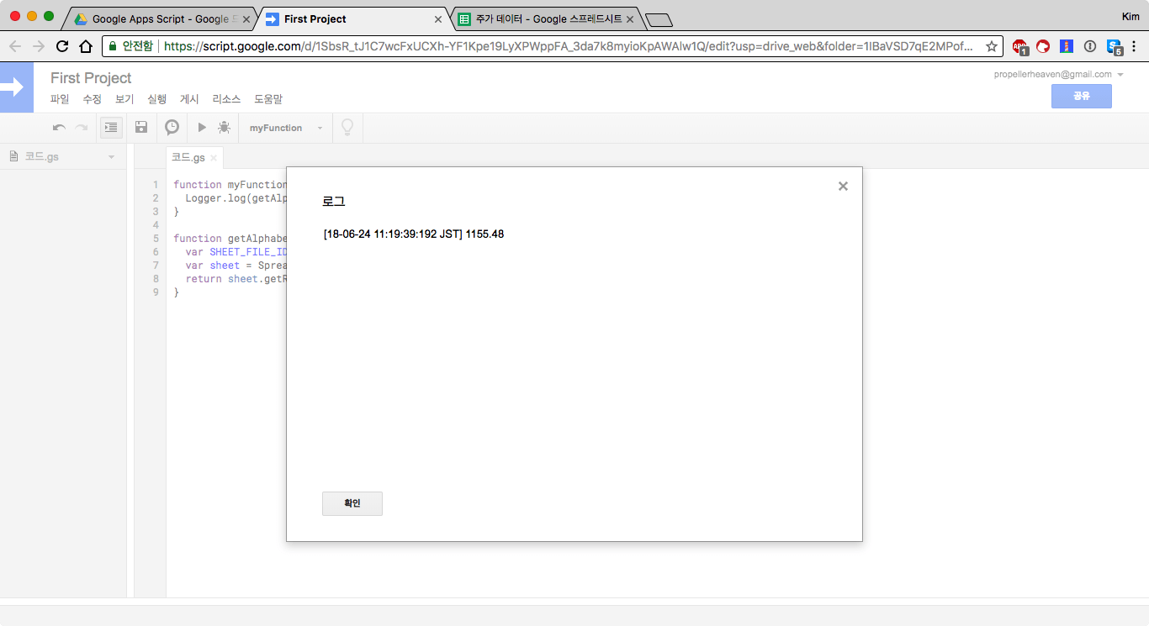Click the debug bug icon

[224, 128]
